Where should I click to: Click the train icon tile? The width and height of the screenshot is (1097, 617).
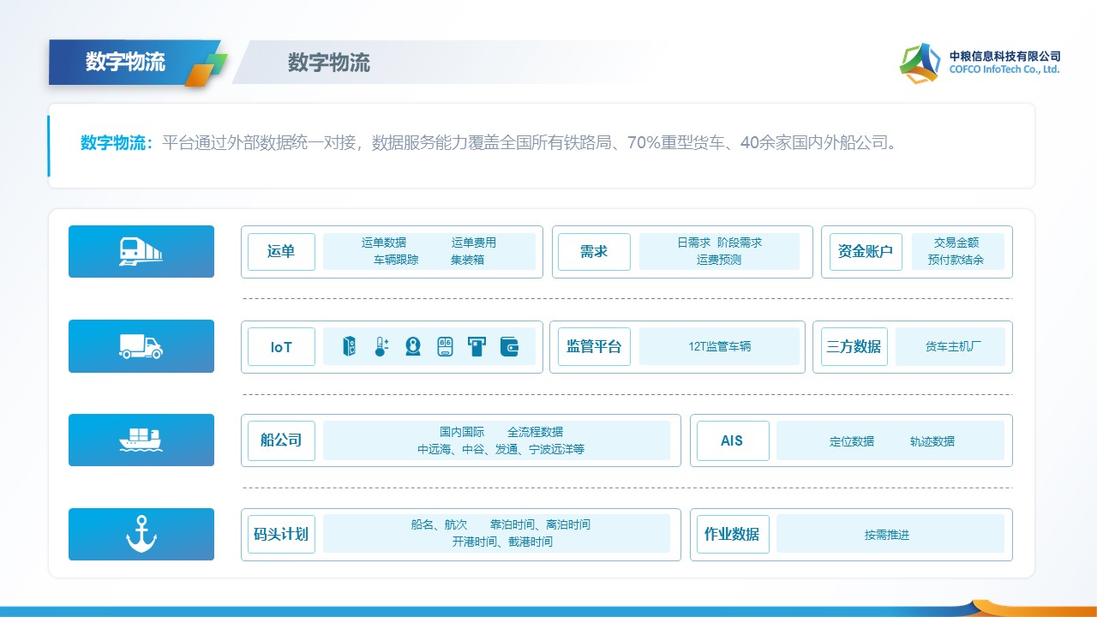[x=141, y=251]
